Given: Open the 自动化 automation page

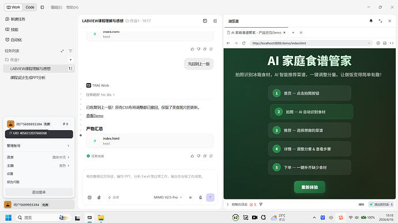Looking at the screenshot, I should point(13,40).
